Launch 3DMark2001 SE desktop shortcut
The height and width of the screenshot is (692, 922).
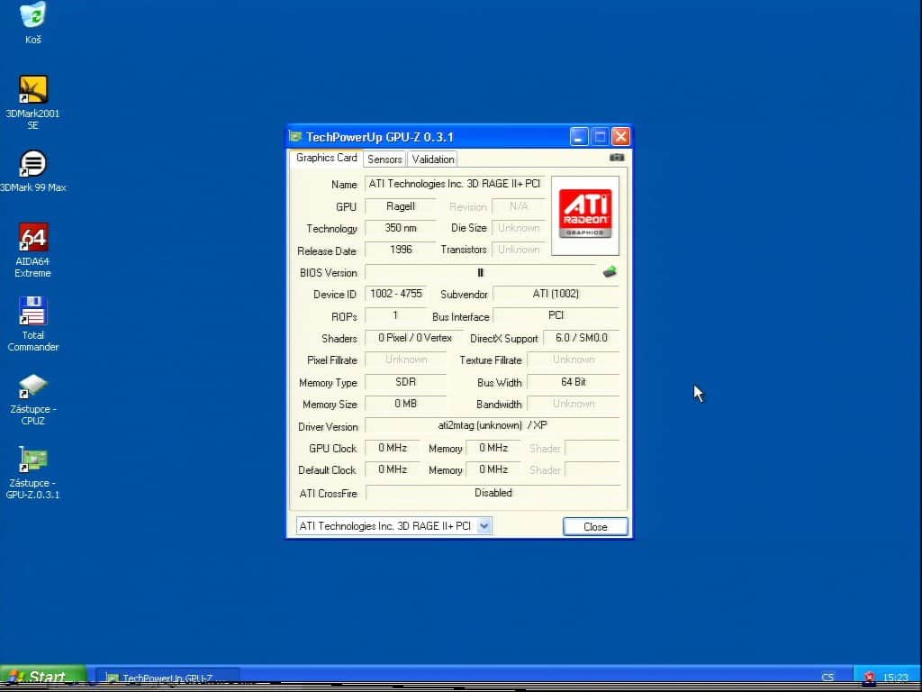33,90
